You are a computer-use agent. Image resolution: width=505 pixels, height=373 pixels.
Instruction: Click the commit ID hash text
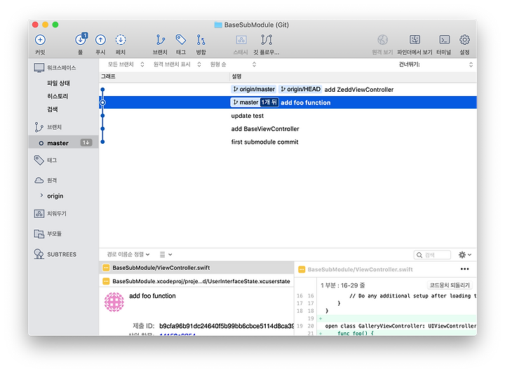pyautogui.click(x=226, y=326)
